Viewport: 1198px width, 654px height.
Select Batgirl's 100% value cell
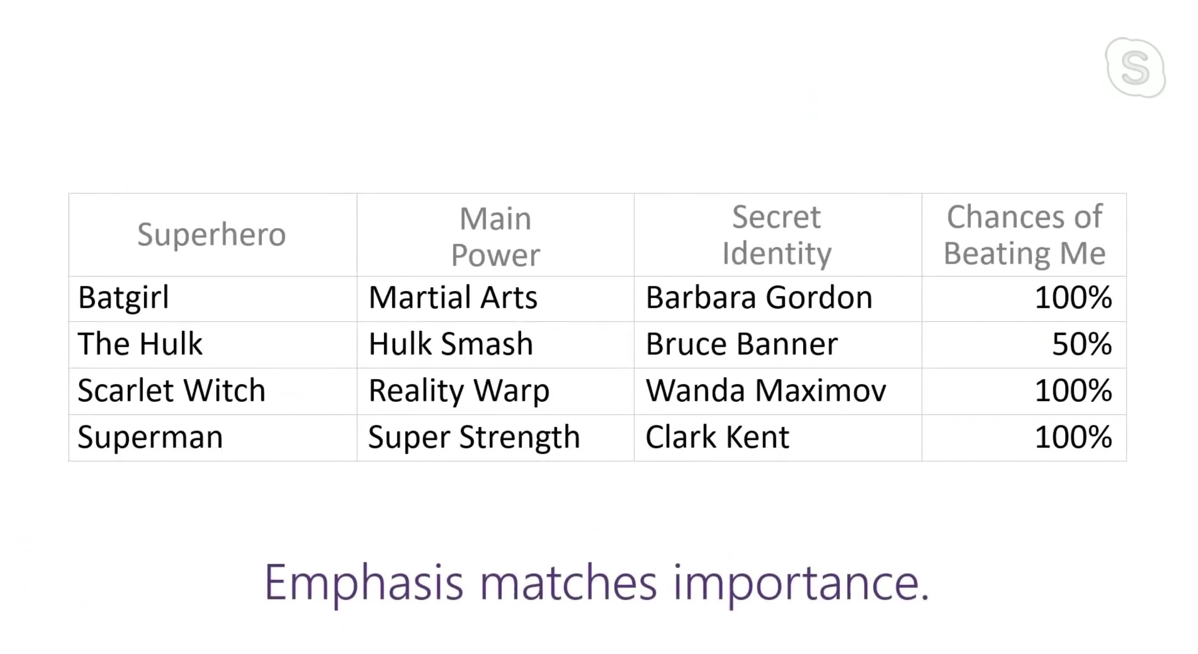1024,299
